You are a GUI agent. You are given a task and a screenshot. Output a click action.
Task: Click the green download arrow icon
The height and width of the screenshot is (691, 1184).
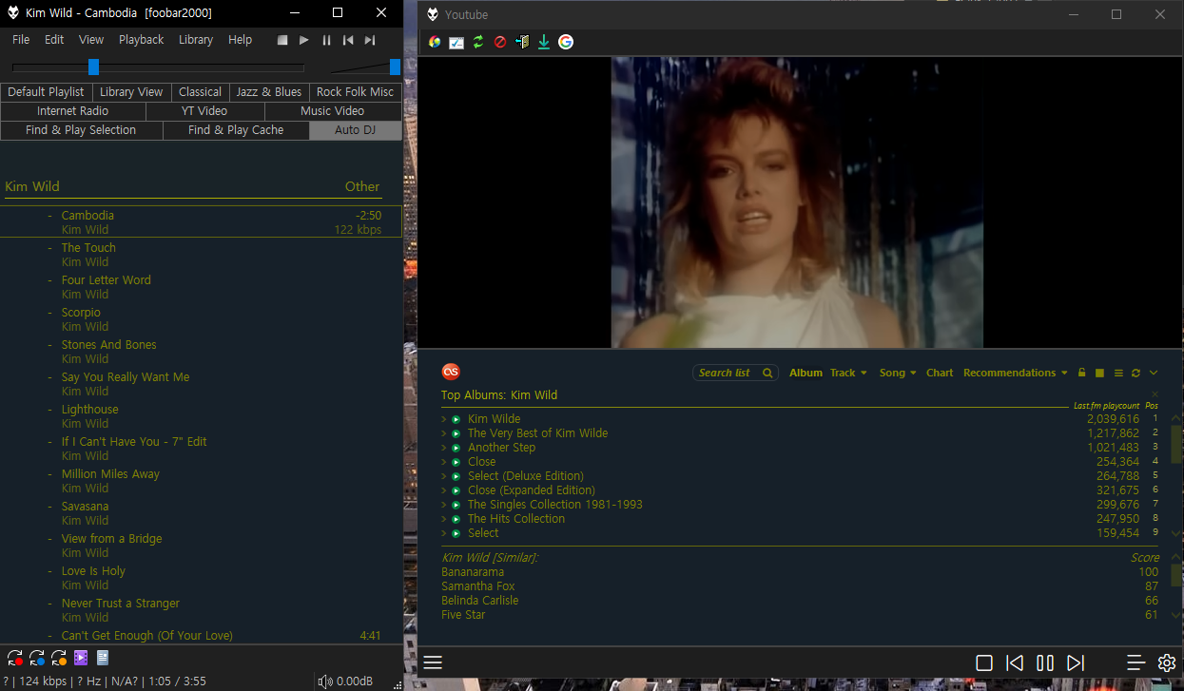pyautogui.click(x=544, y=42)
